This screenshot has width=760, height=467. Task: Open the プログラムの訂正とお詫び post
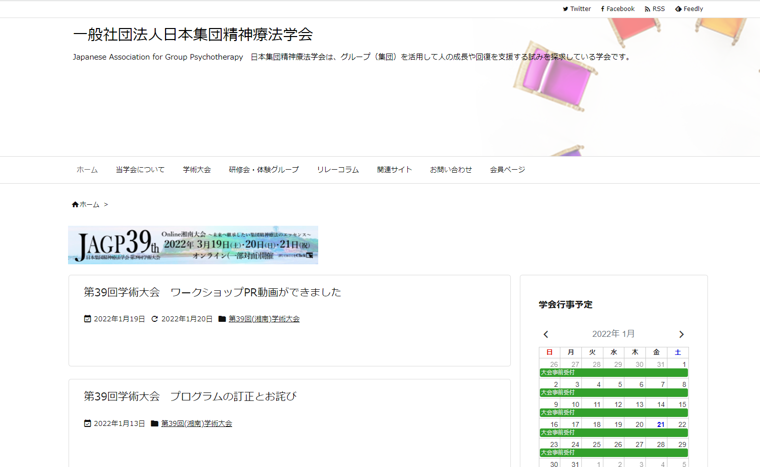[190, 396]
